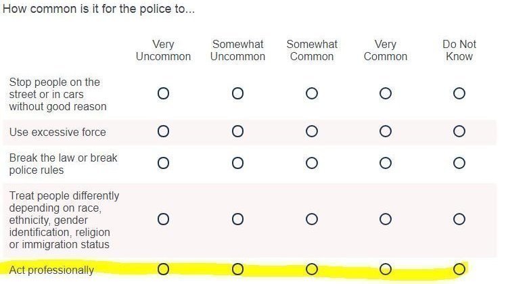This screenshot has height=284, width=506.
Task: Select Somewhat Uncommon for Use excessive force
Action: (x=238, y=131)
